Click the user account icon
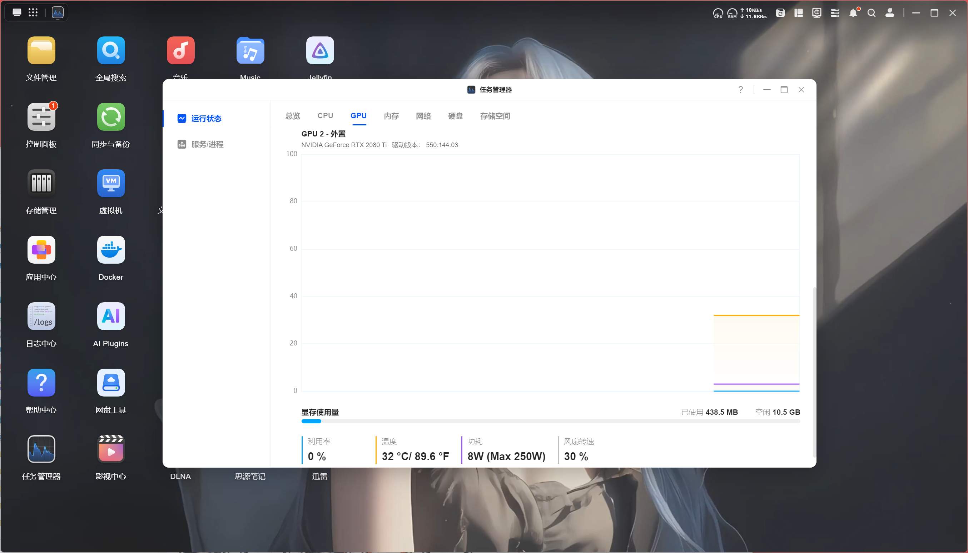968x553 pixels. pos(889,13)
